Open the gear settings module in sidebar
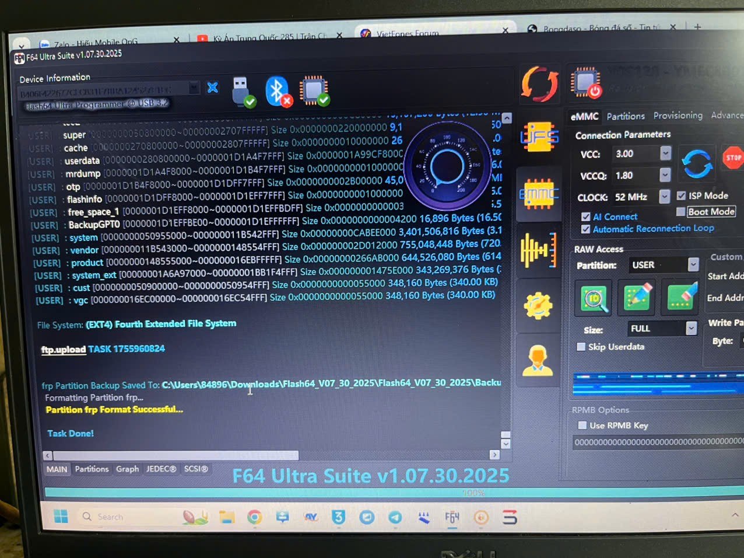Image resolution: width=744 pixels, height=558 pixels. pyautogui.click(x=538, y=305)
